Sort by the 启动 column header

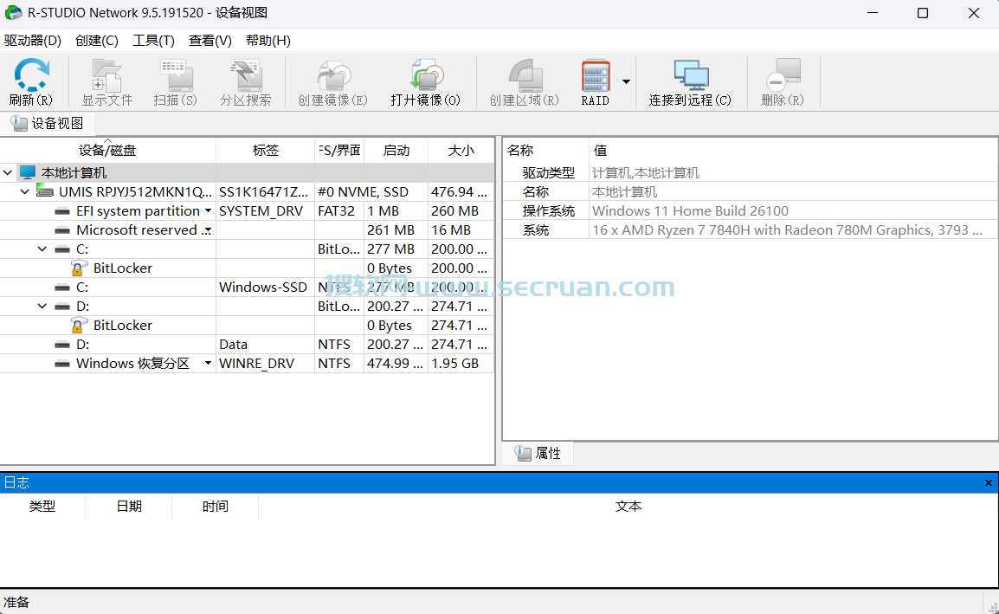point(396,151)
